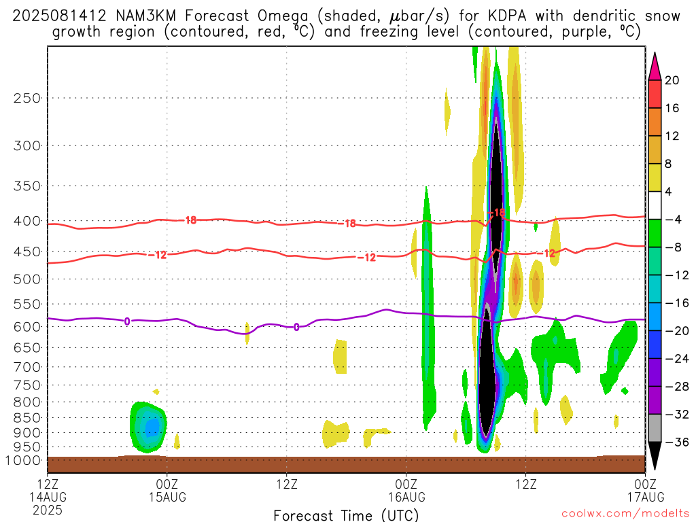Click the red swatch between 16 and 20
This screenshot has height=522, width=696.
point(655,94)
